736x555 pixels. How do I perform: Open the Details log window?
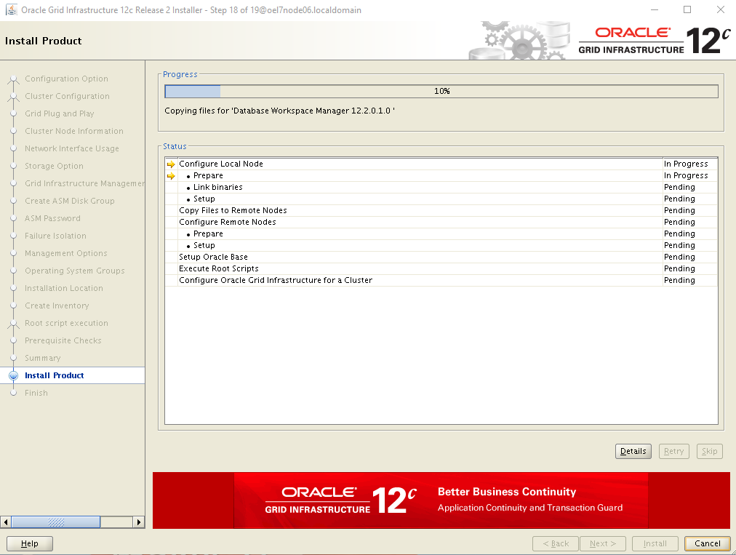click(x=633, y=452)
